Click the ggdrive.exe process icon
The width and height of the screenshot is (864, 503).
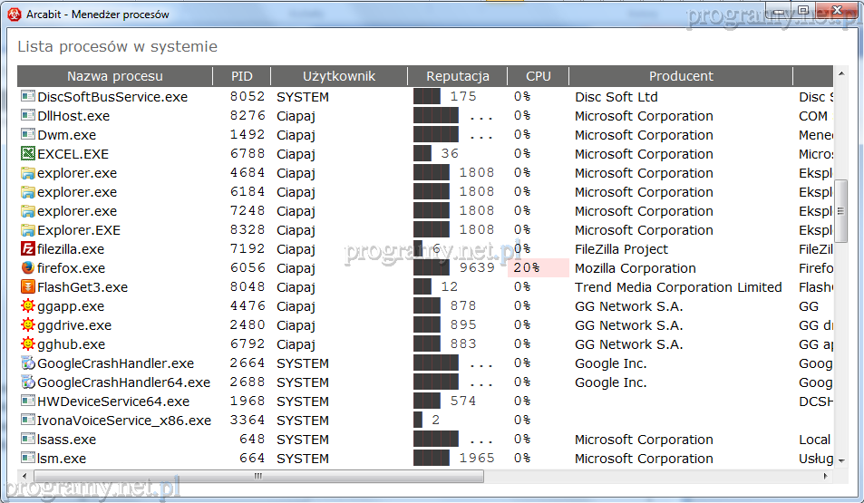[27, 325]
